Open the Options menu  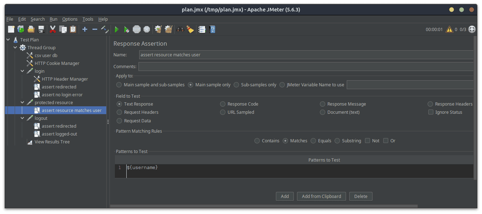[x=70, y=19]
